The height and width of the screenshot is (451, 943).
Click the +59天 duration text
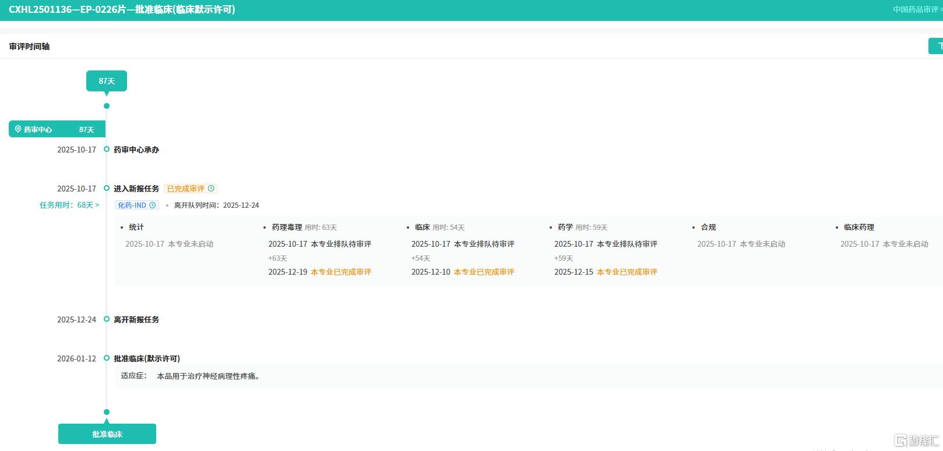pos(564,258)
